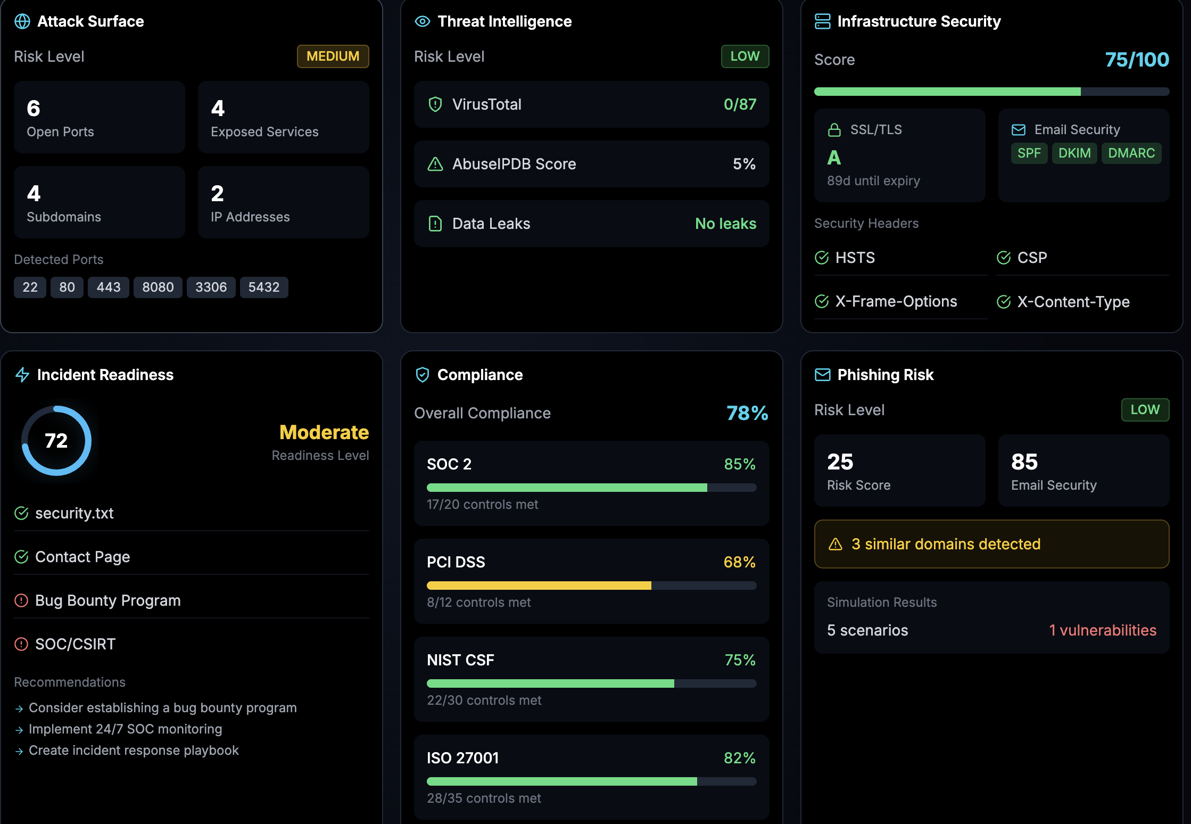
Task: Select the shield icon beside Compliance
Action: (422, 374)
